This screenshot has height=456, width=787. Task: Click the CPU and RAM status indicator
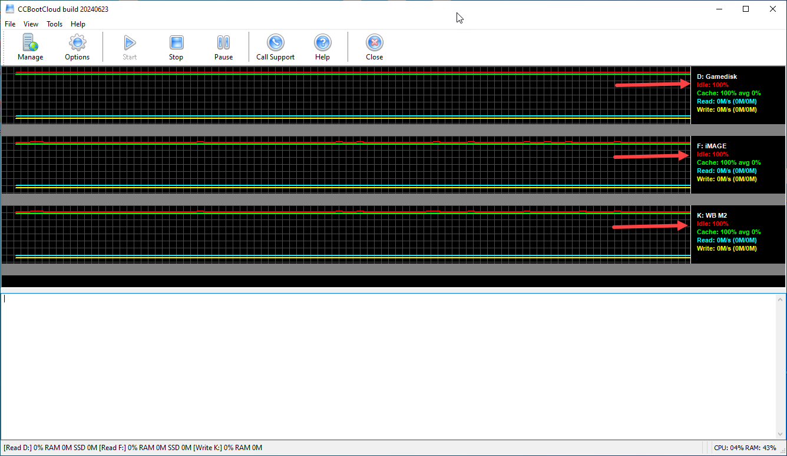(745, 448)
